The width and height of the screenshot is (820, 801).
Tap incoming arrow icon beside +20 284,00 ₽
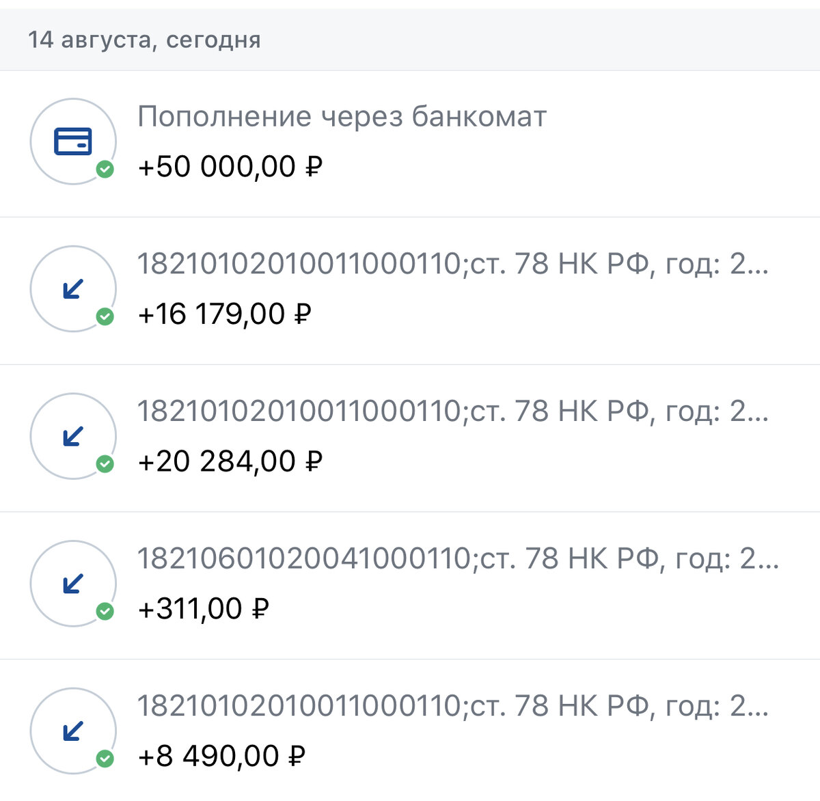pos(72,436)
